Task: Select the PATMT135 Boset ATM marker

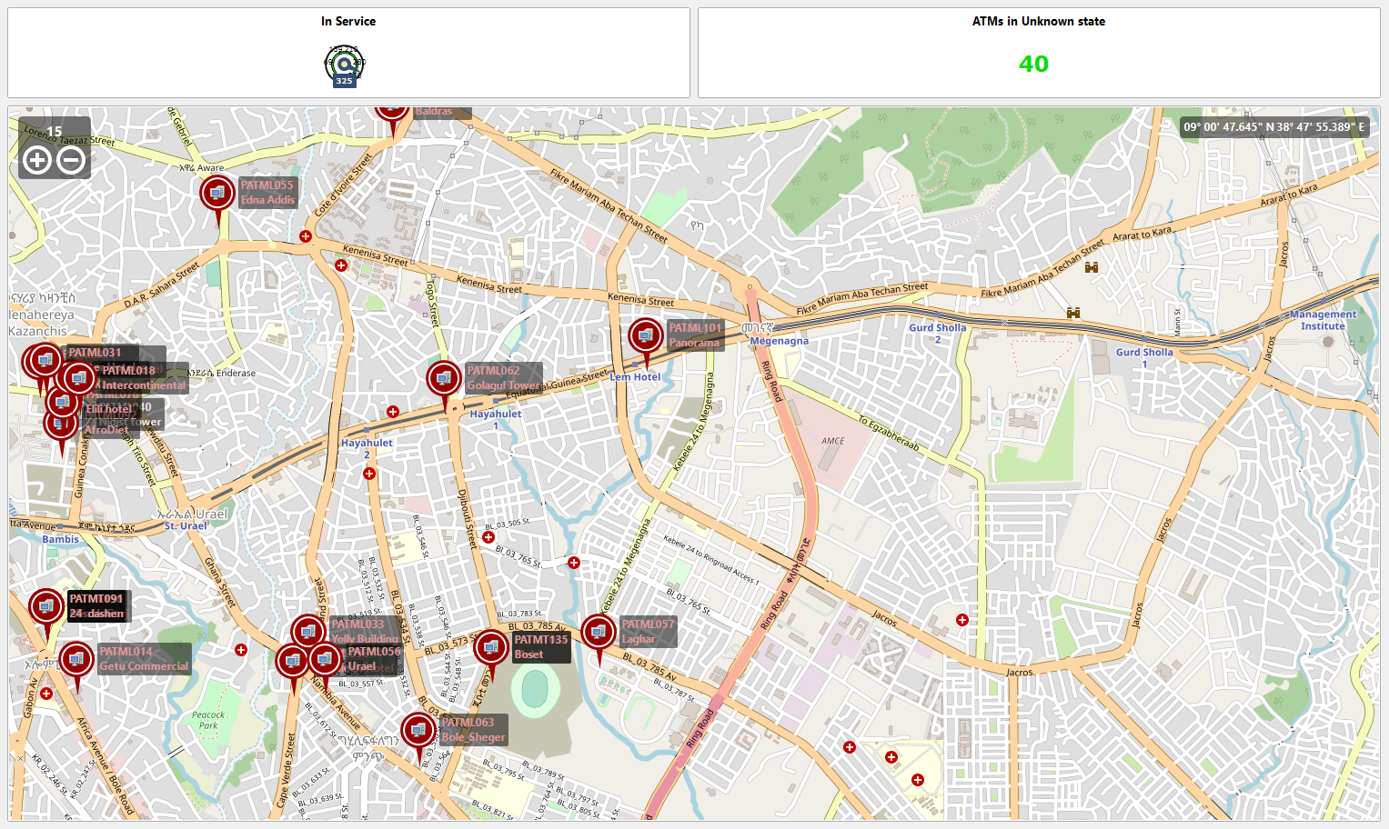Action: coord(491,646)
